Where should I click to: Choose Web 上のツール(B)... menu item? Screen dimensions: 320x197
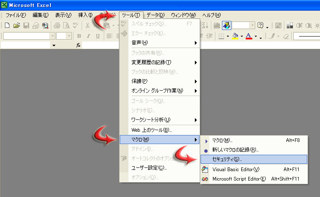(x=160, y=130)
